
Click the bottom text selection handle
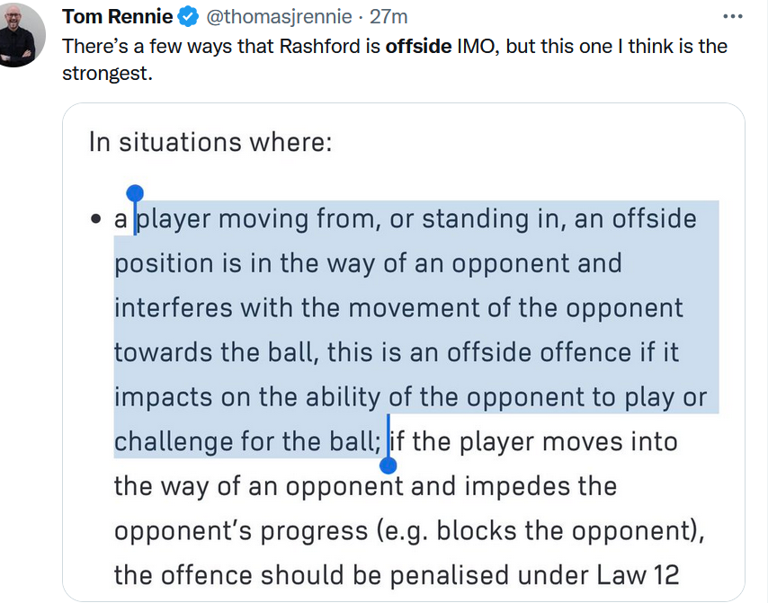tap(388, 465)
